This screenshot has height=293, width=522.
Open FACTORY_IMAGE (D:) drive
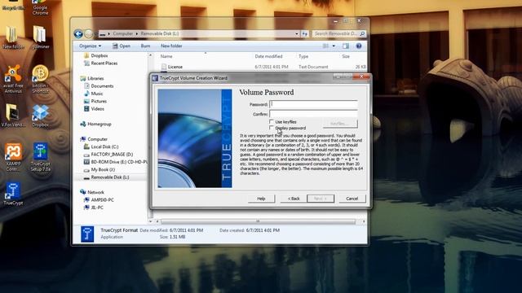tap(108, 155)
